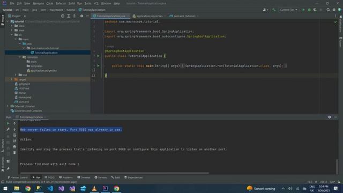Open the Refactor menu

[61, 3]
